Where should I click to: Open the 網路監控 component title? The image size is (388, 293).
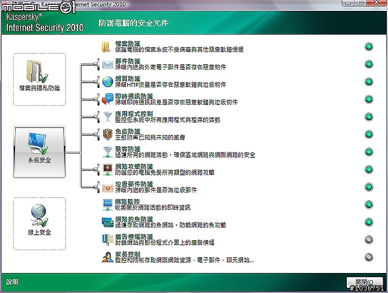point(127,202)
